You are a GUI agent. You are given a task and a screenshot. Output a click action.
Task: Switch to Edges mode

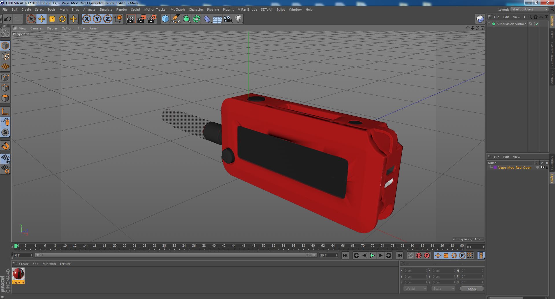pyautogui.click(x=5, y=88)
